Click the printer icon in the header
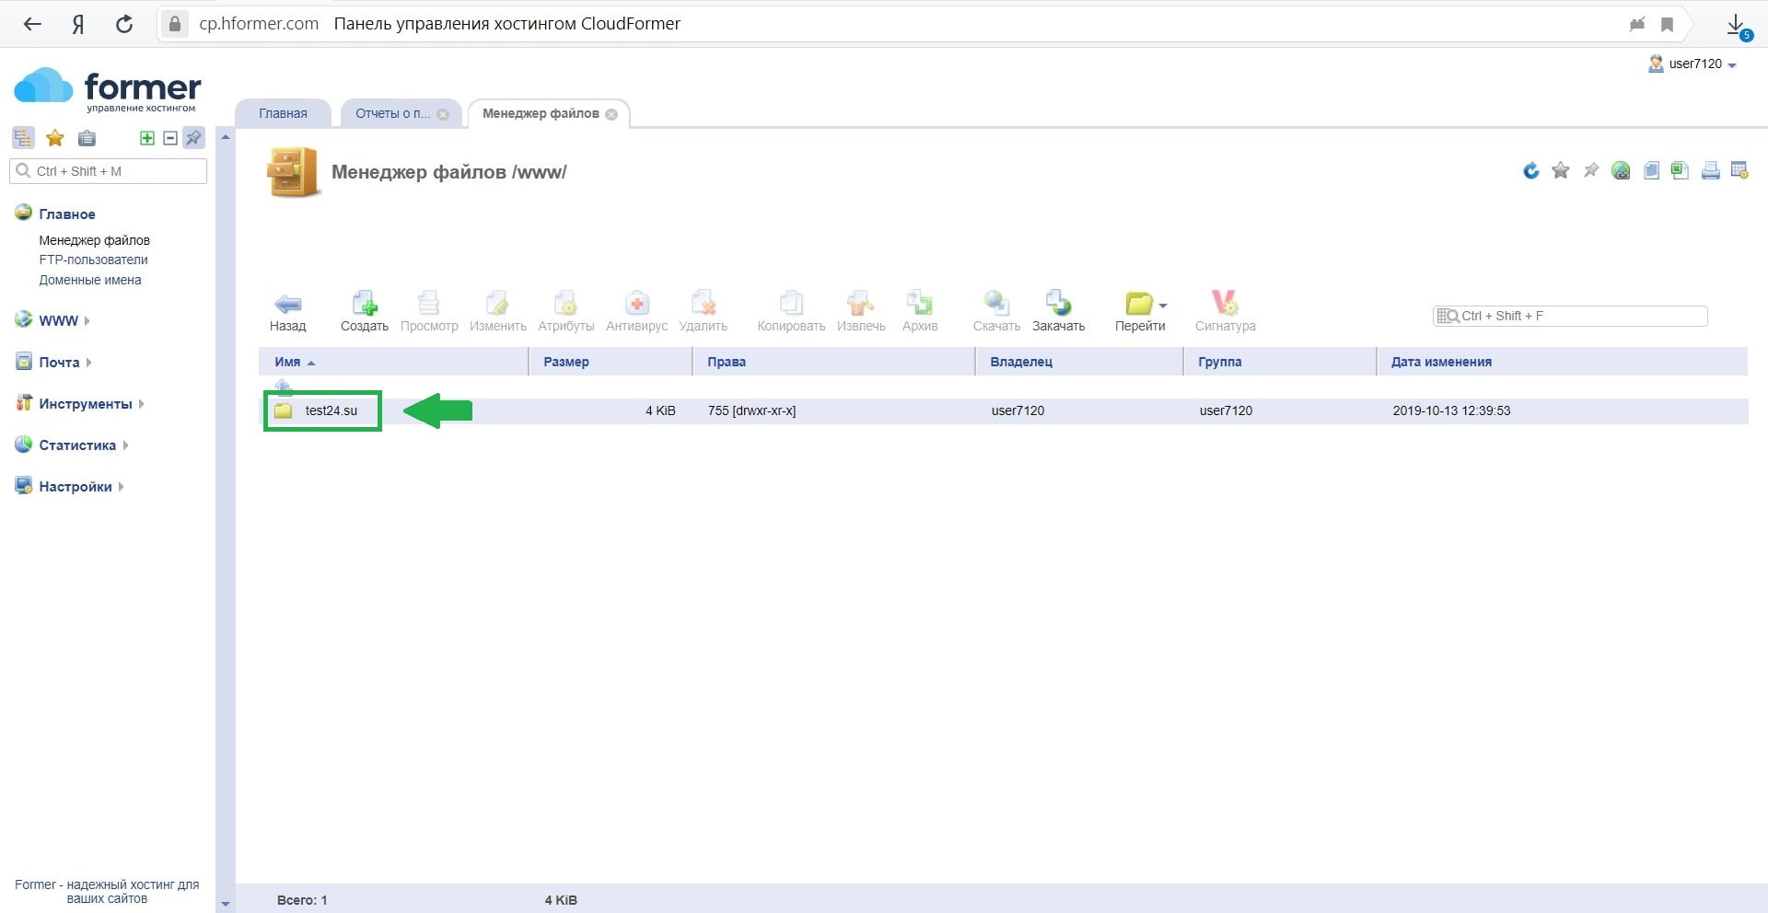This screenshot has width=1768, height=913. point(1710,171)
